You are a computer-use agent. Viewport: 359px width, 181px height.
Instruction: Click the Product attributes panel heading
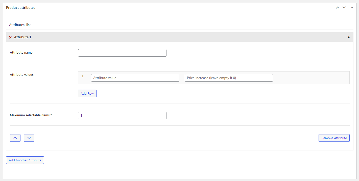[x=21, y=8]
